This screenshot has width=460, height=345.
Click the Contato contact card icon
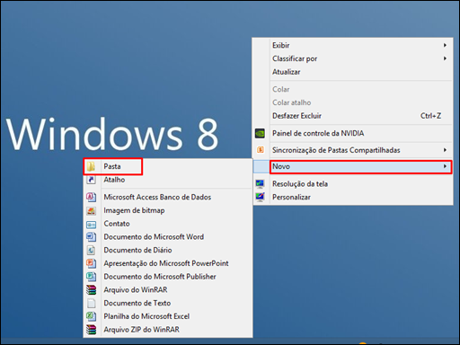click(x=91, y=224)
